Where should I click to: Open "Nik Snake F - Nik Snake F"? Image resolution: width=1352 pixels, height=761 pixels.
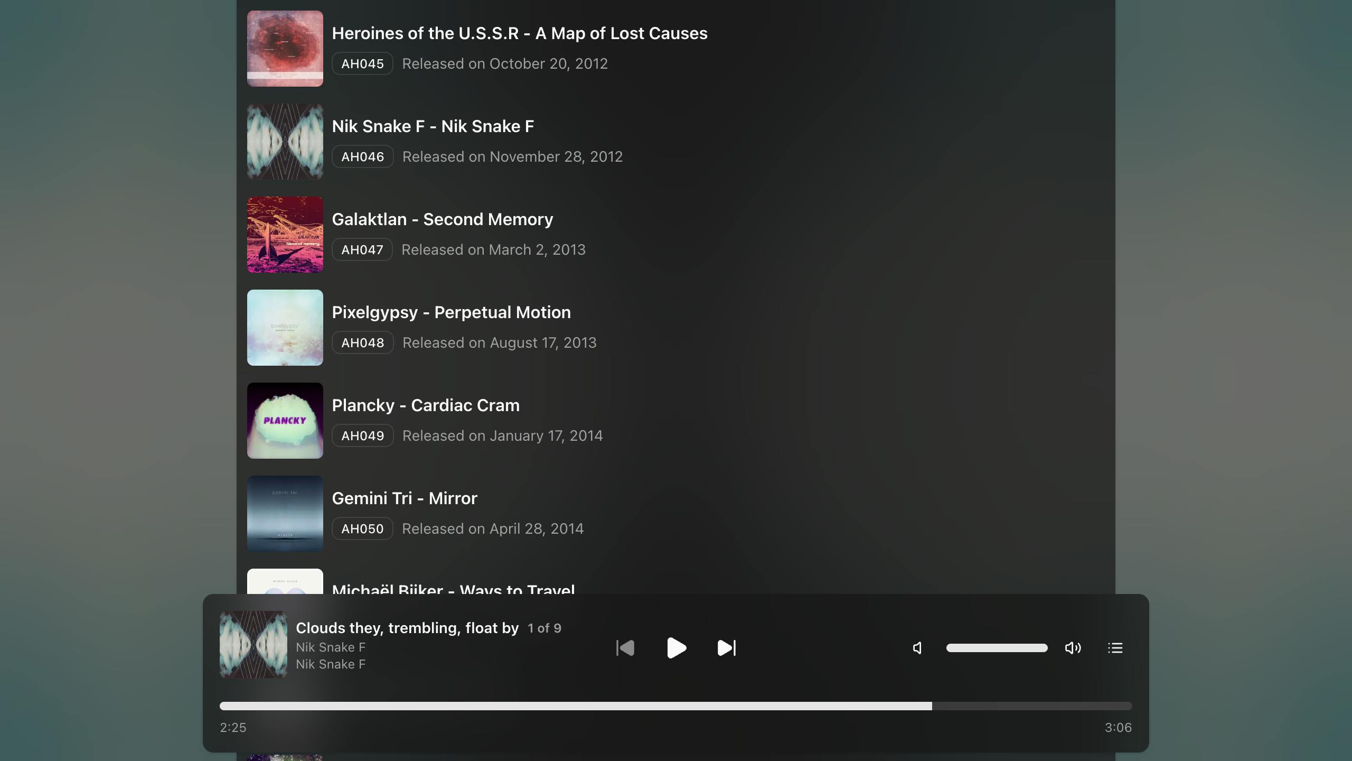click(433, 126)
